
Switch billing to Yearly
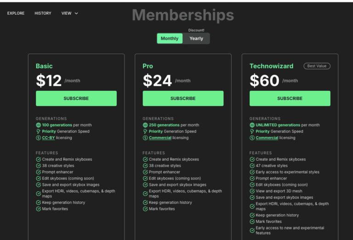(196, 39)
